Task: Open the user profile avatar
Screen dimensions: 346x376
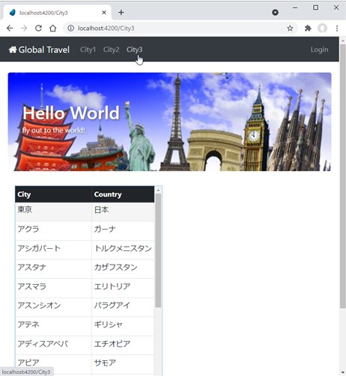Action: 322,28
